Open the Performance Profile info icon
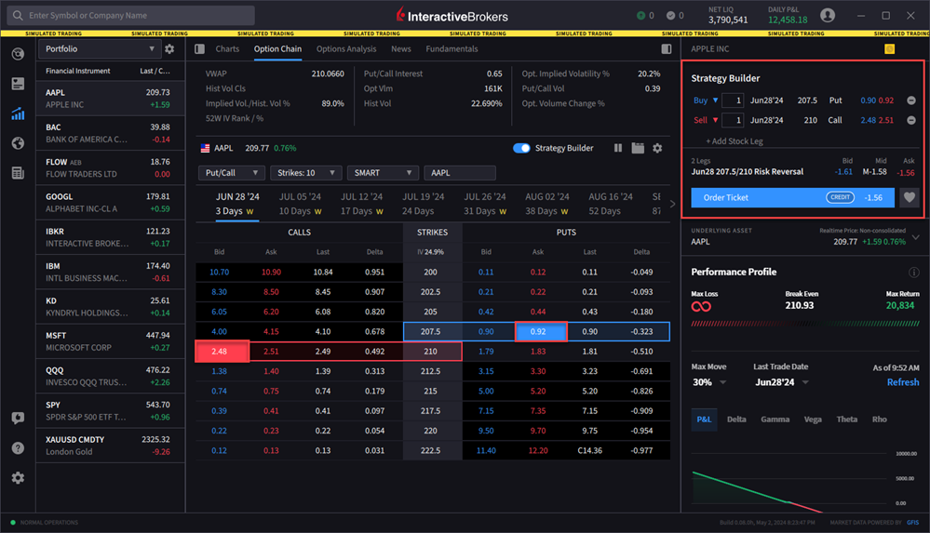This screenshot has width=930, height=533. point(913,273)
